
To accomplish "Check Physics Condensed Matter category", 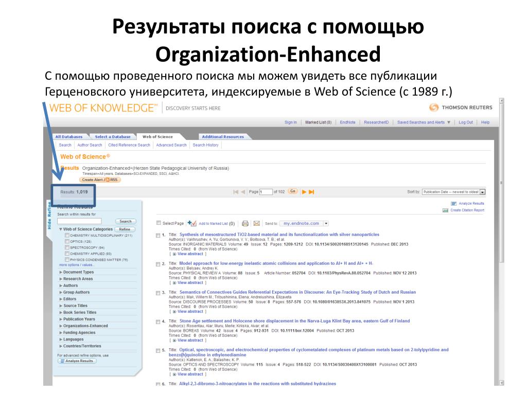I will point(67,260).
